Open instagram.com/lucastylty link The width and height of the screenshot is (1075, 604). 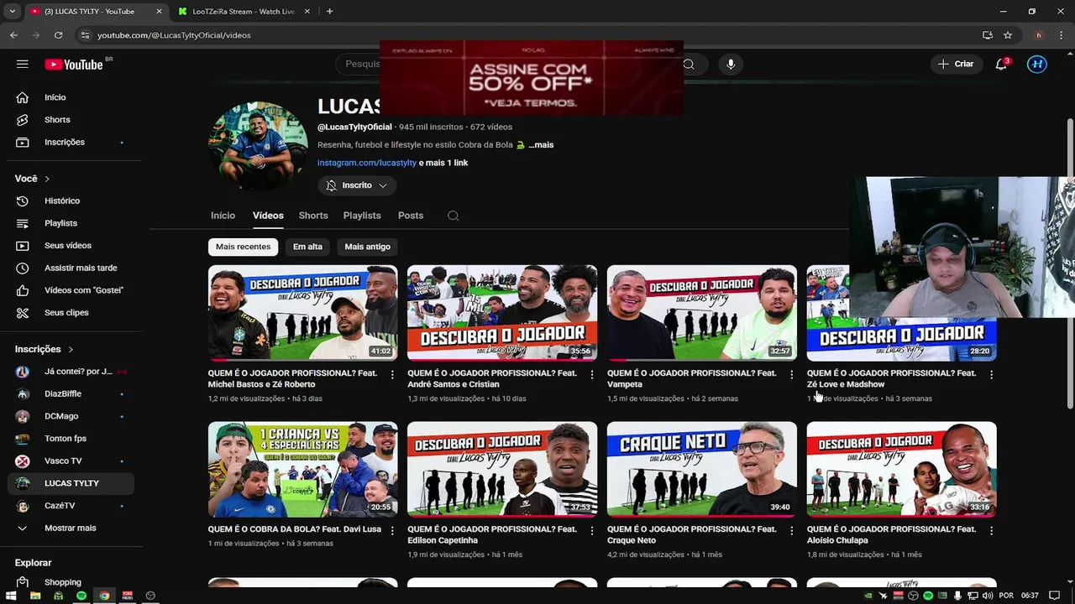point(367,163)
